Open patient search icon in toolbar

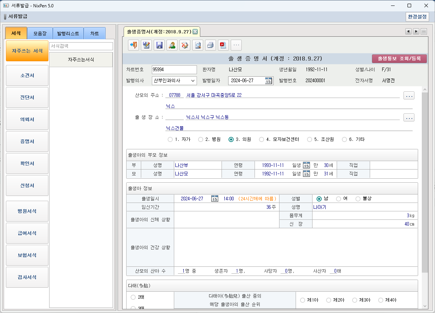coord(172,45)
